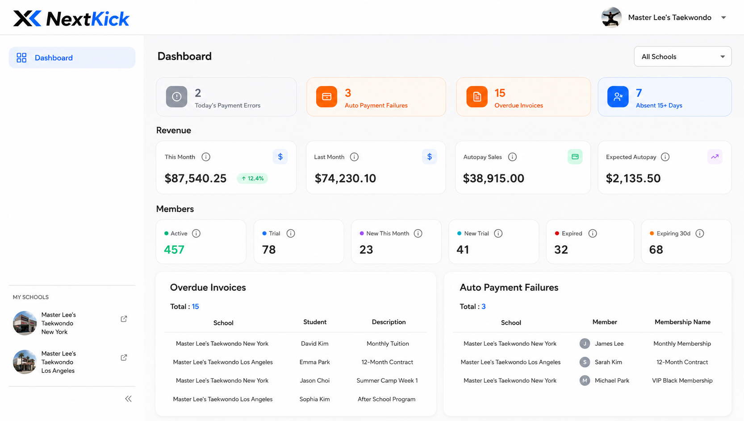Click the trend arrow icon on Expected Autopay

[x=715, y=157]
